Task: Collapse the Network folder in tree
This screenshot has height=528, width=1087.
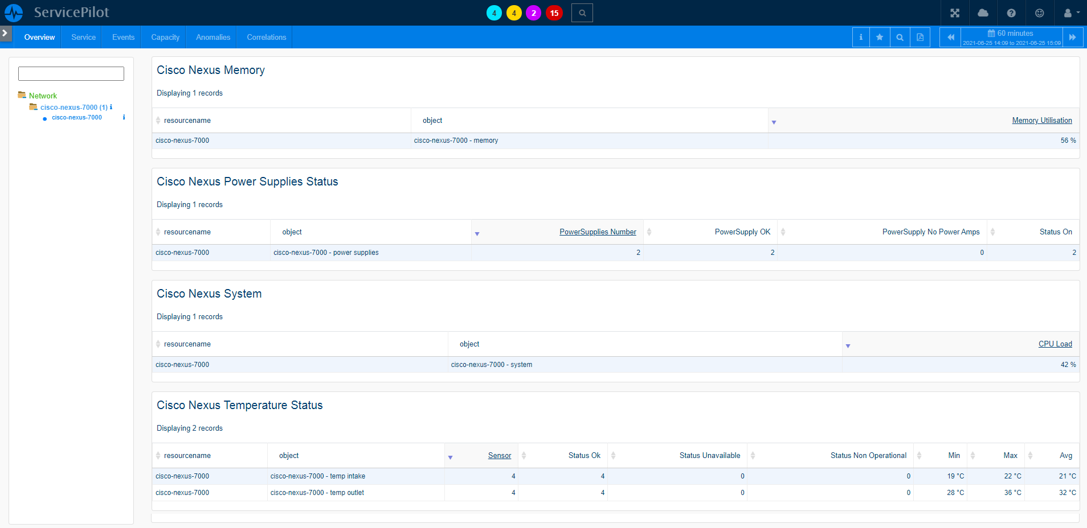Action: click(x=22, y=96)
